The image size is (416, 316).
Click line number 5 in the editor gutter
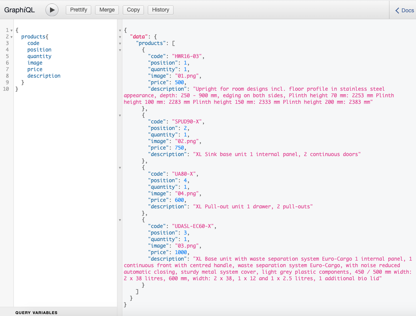(8, 56)
